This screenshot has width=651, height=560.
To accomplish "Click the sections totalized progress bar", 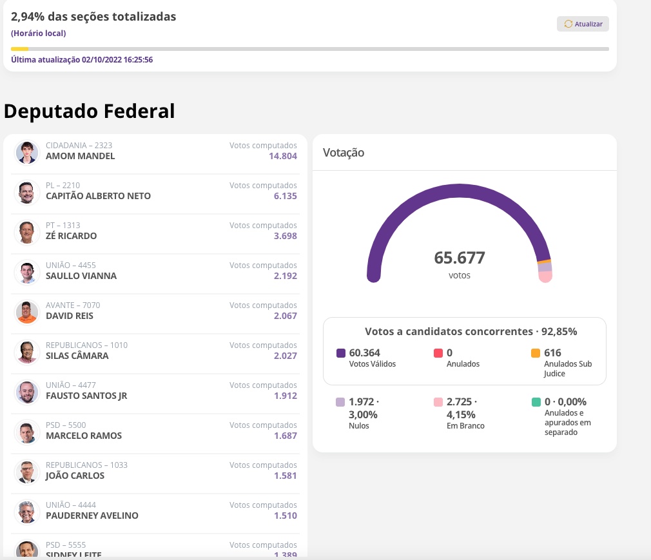I will (309, 49).
